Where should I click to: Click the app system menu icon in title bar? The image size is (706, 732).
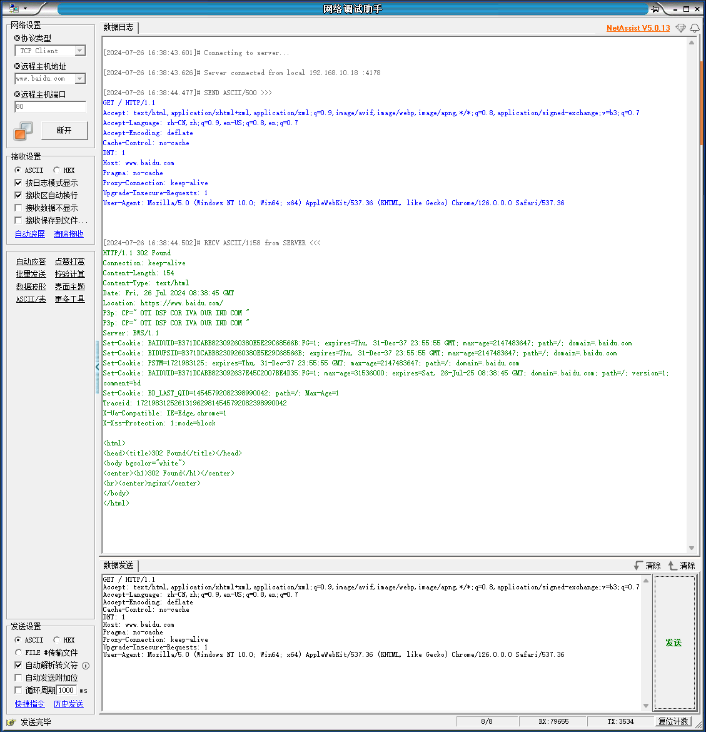pyautogui.click(x=14, y=8)
